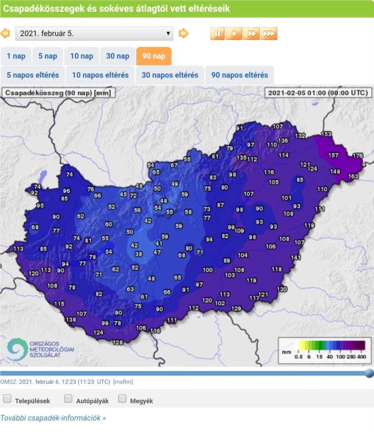Open the 5 napos eltérés tab
The width and height of the screenshot is (374, 432).
pyautogui.click(x=33, y=75)
